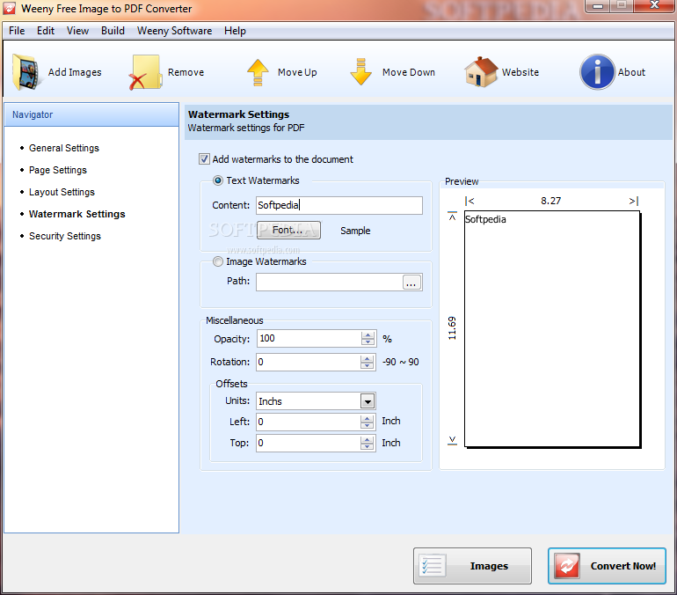This screenshot has width=677, height=595.
Task: Open the View menu
Action: 77,31
